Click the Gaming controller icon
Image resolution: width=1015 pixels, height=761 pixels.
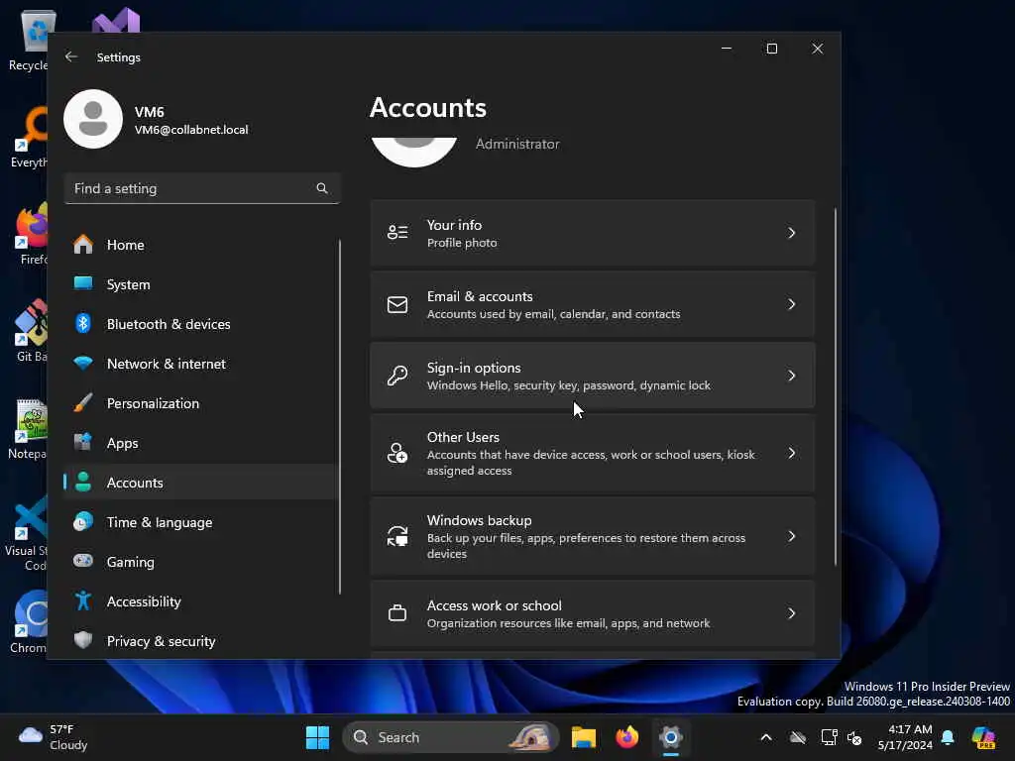tap(83, 561)
